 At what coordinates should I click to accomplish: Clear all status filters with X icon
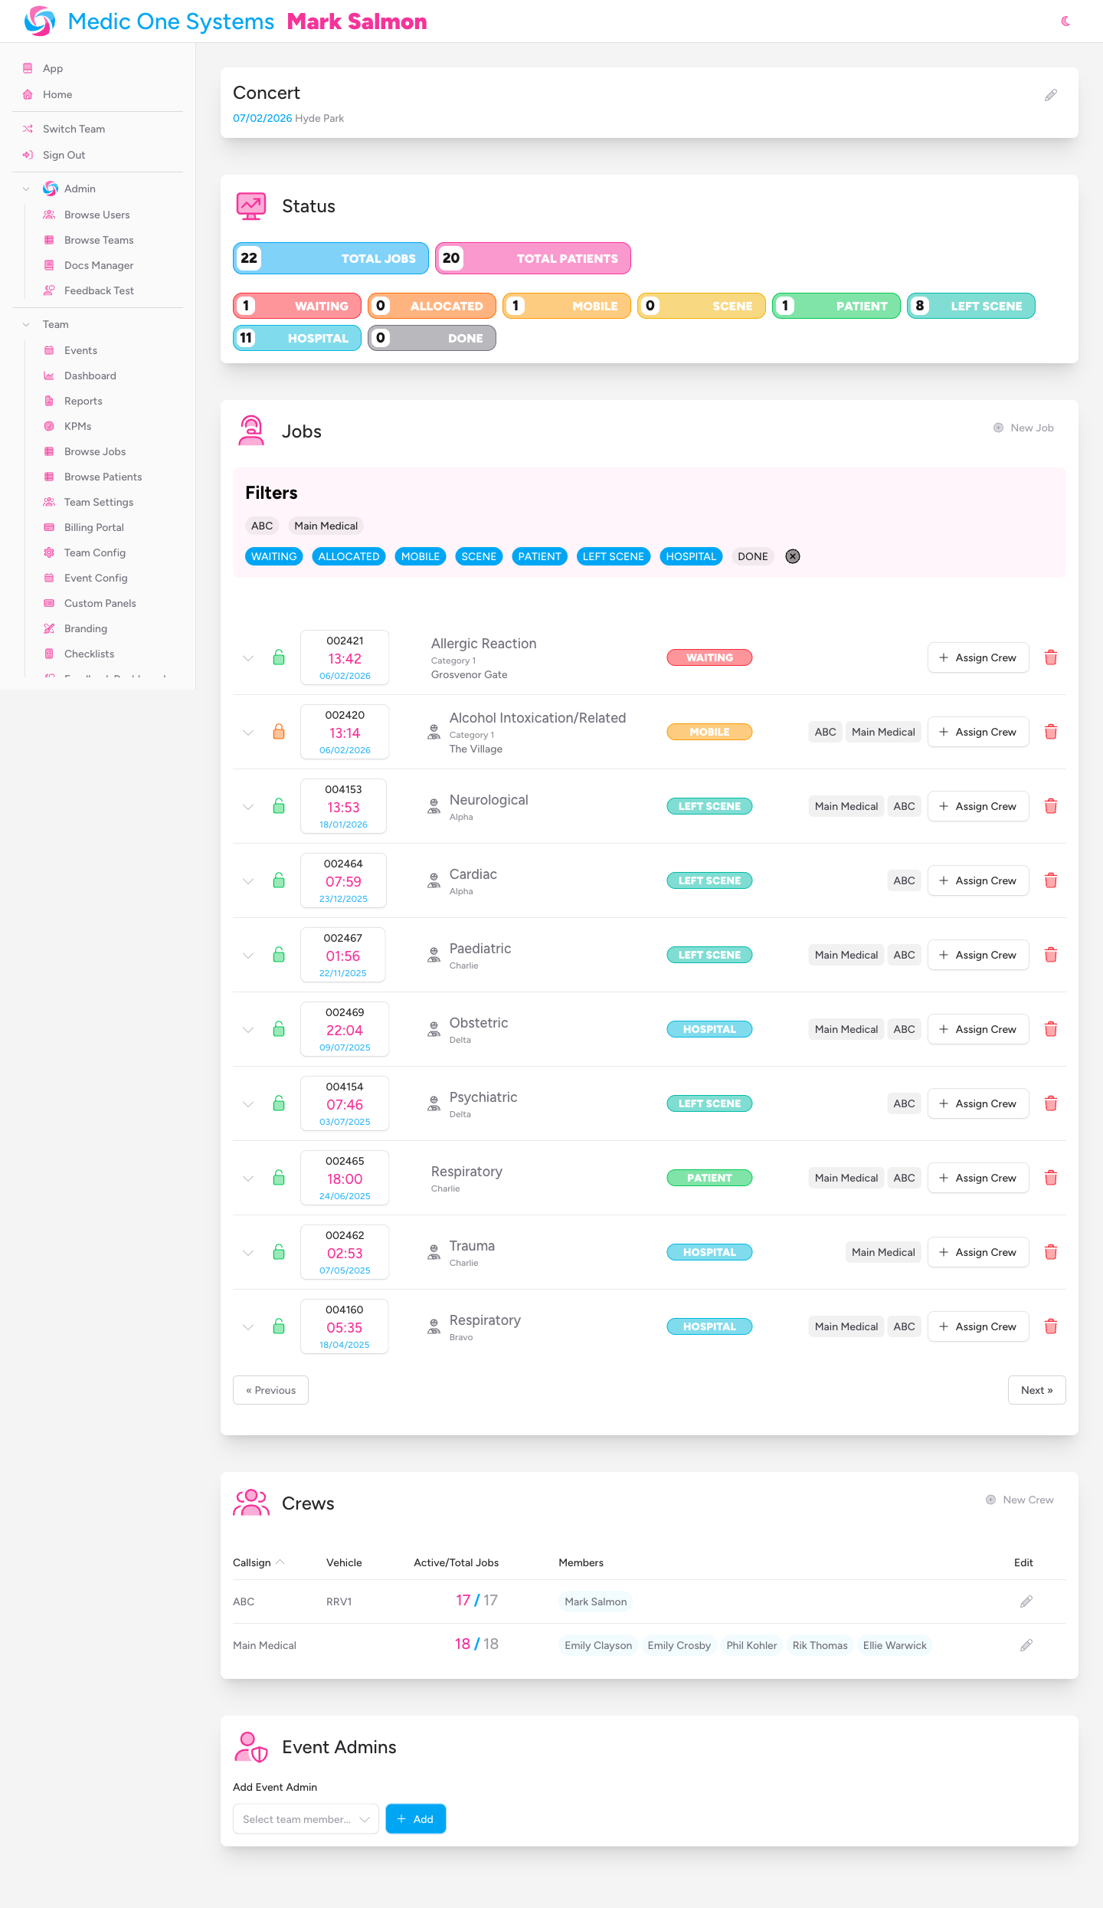(x=793, y=556)
